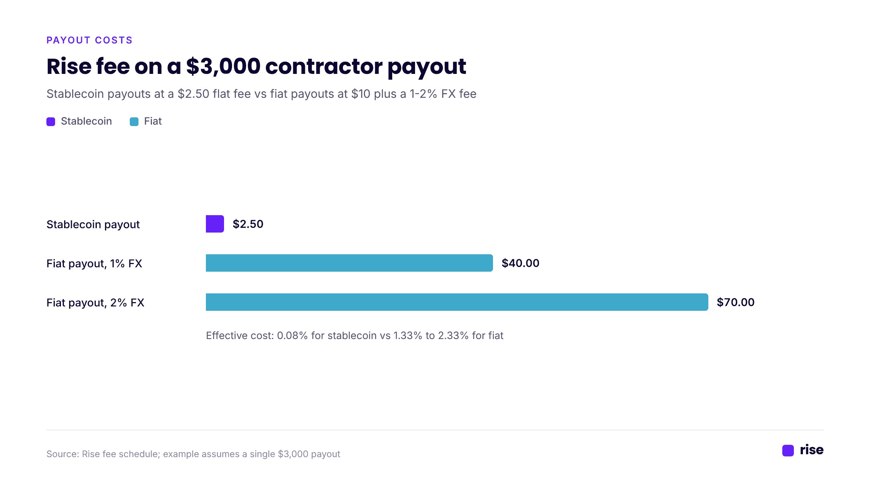Click the Source footnote text

[x=193, y=454]
